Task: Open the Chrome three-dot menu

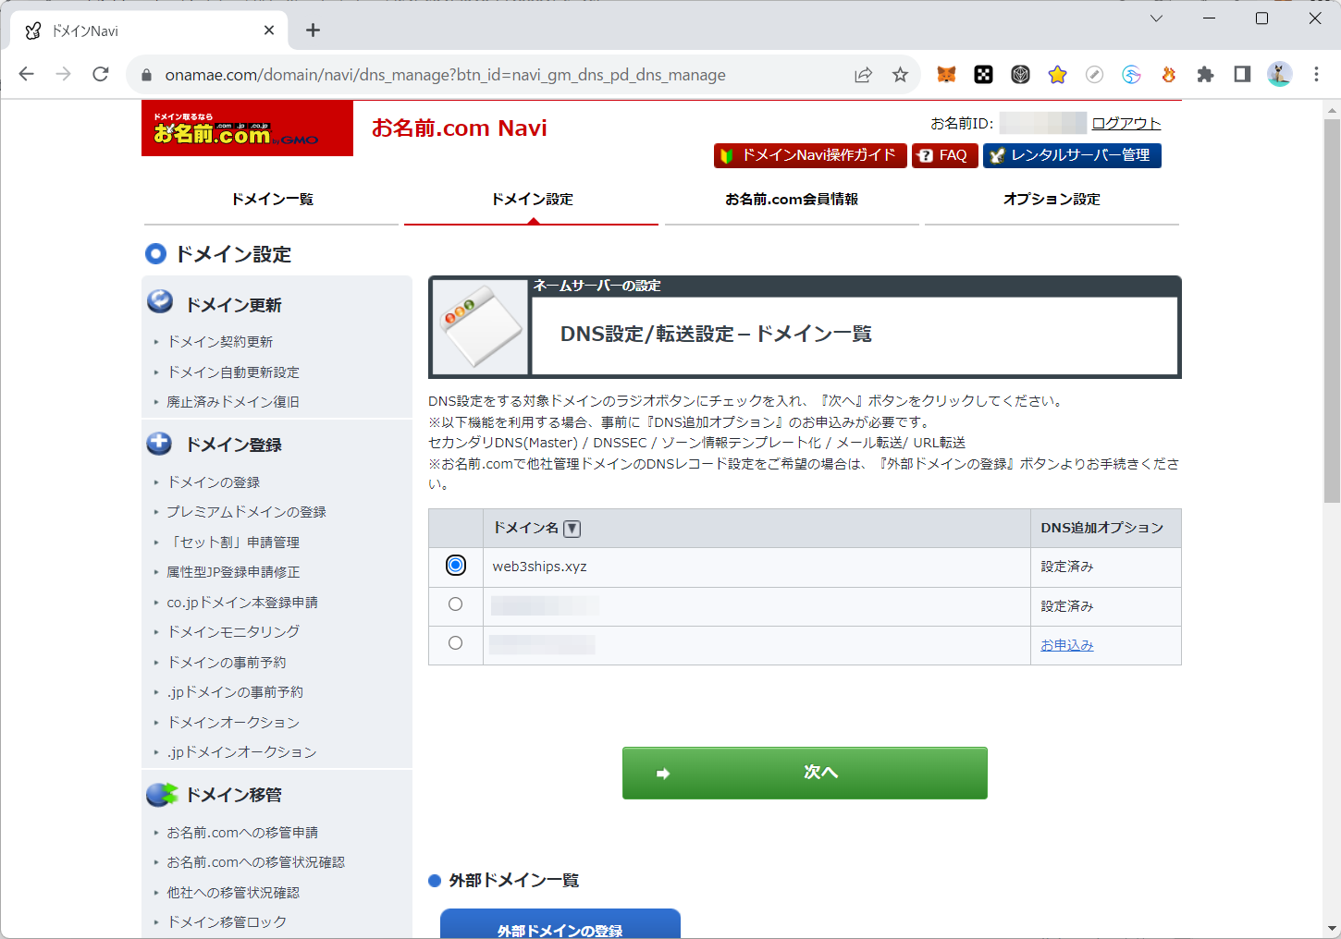Action: point(1316,75)
